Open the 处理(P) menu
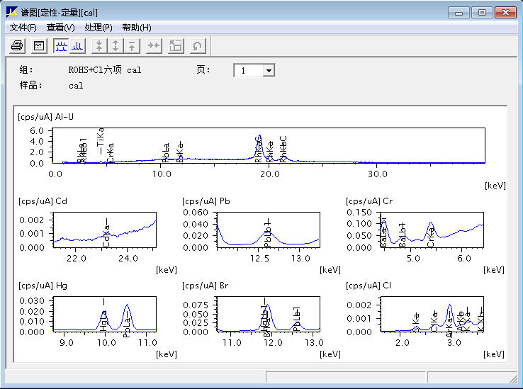 pos(98,28)
